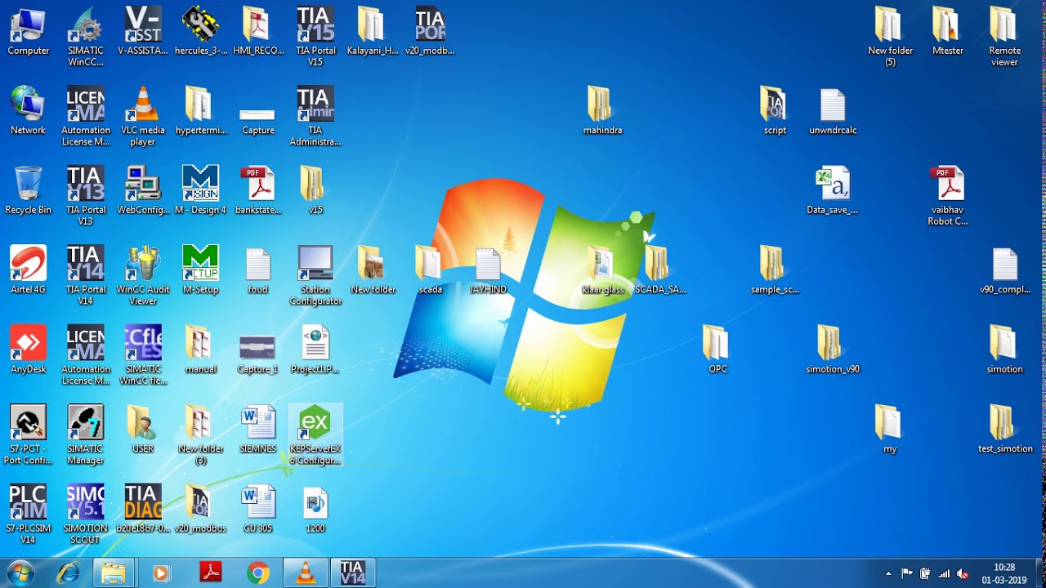Screen dimensions: 1046x588
Task: Open Station Configurator shortcut
Action: [315, 275]
